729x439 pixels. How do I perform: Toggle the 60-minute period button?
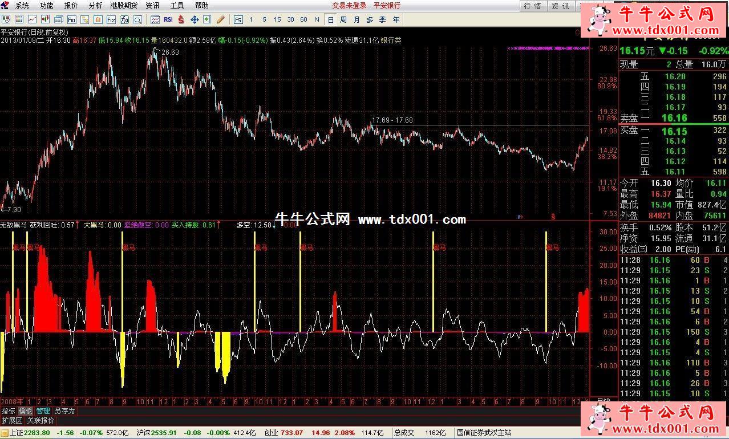[303, 19]
